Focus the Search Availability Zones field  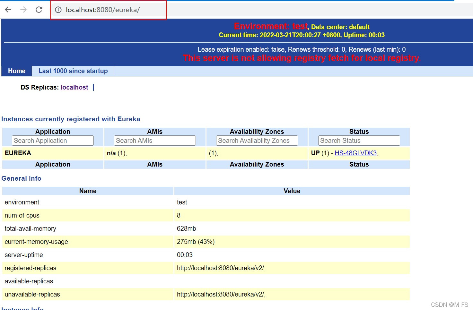[x=257, y=141]
